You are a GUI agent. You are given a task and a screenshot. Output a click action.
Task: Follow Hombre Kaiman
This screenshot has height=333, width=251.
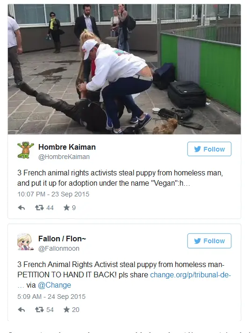(x=209, y=149)
